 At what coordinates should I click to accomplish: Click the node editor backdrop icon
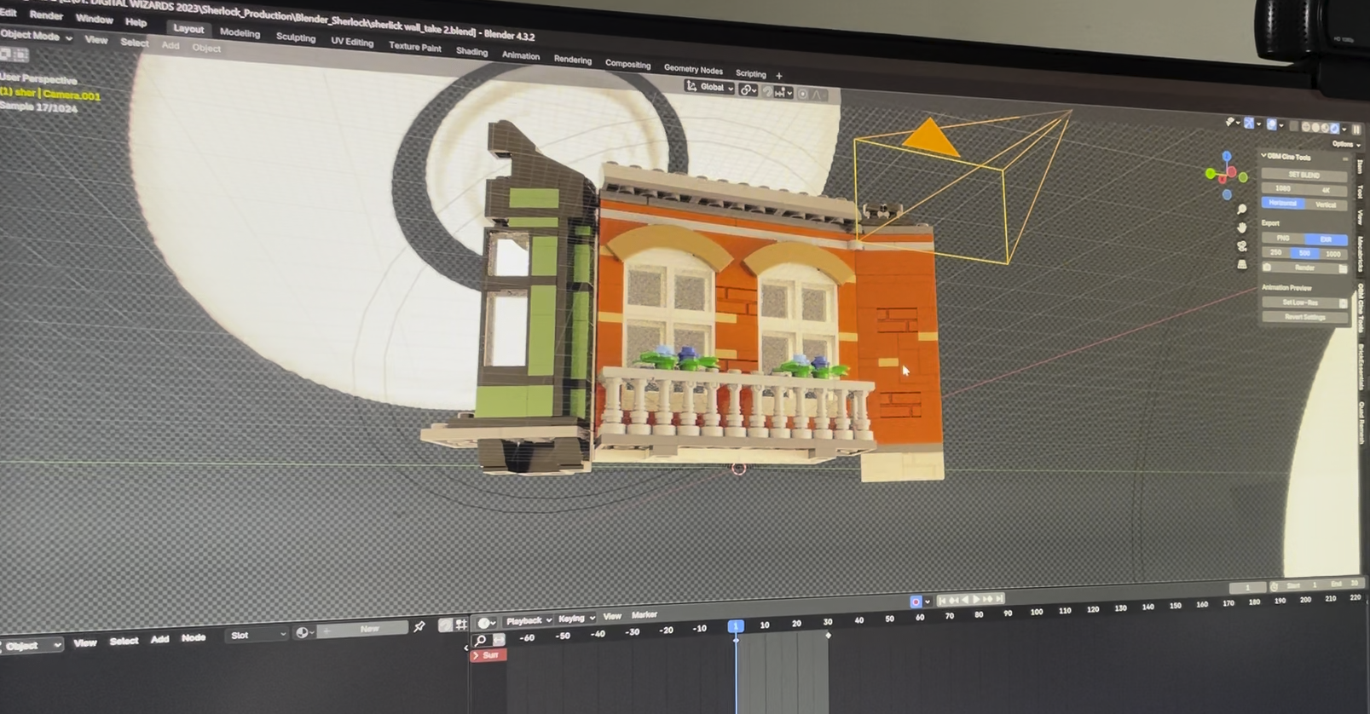tap(445, 625)
